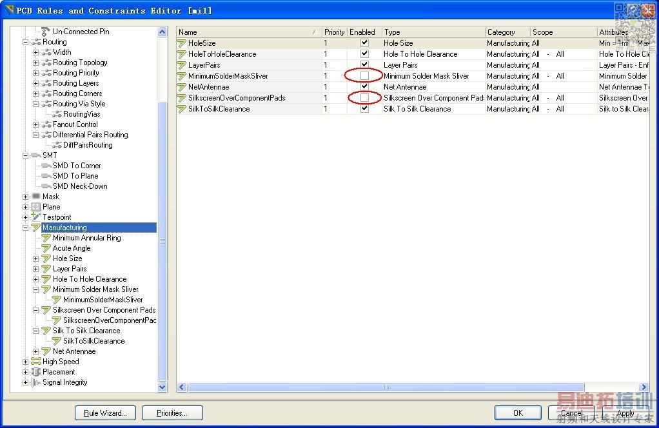This screenshot has width=659, height=428.
Task: Click the High Speed category icon
Action: pos(36,361)
